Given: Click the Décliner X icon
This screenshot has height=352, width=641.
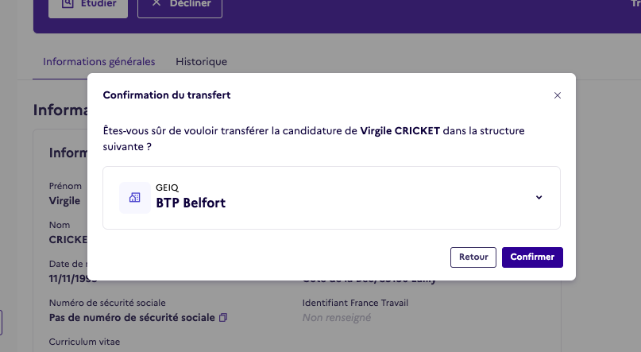Looking at the screenshot, I should [156, 3].
